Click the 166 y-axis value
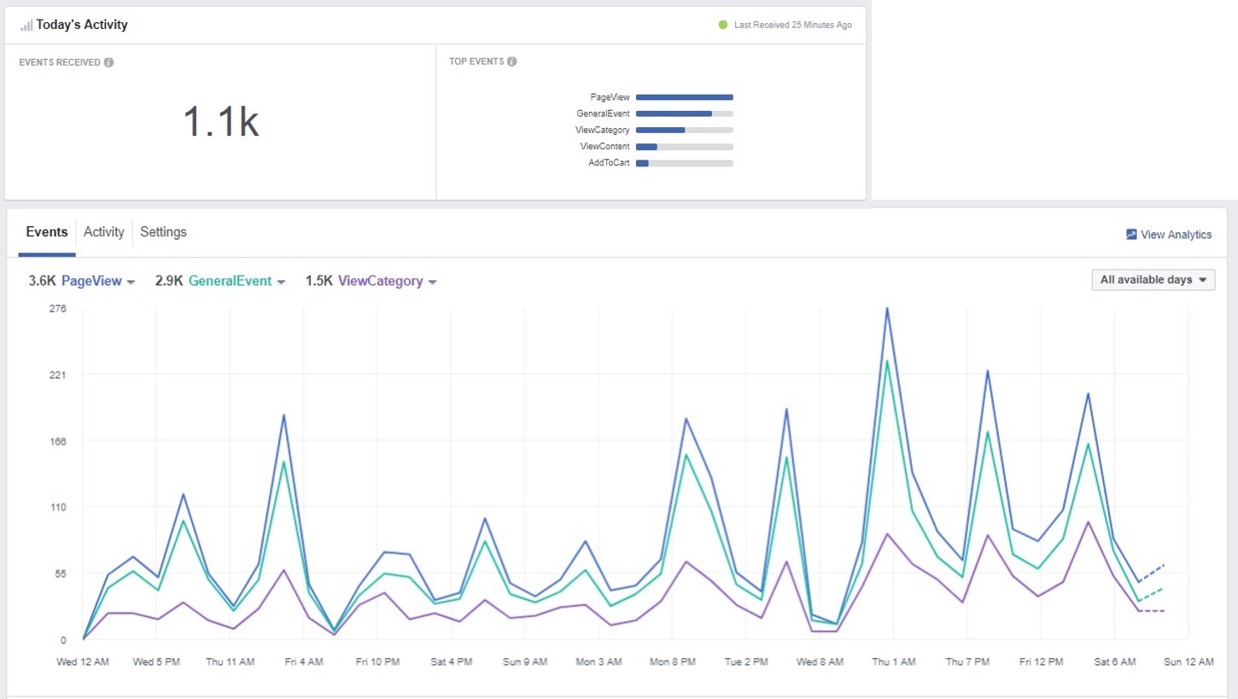 pos(58,441)
